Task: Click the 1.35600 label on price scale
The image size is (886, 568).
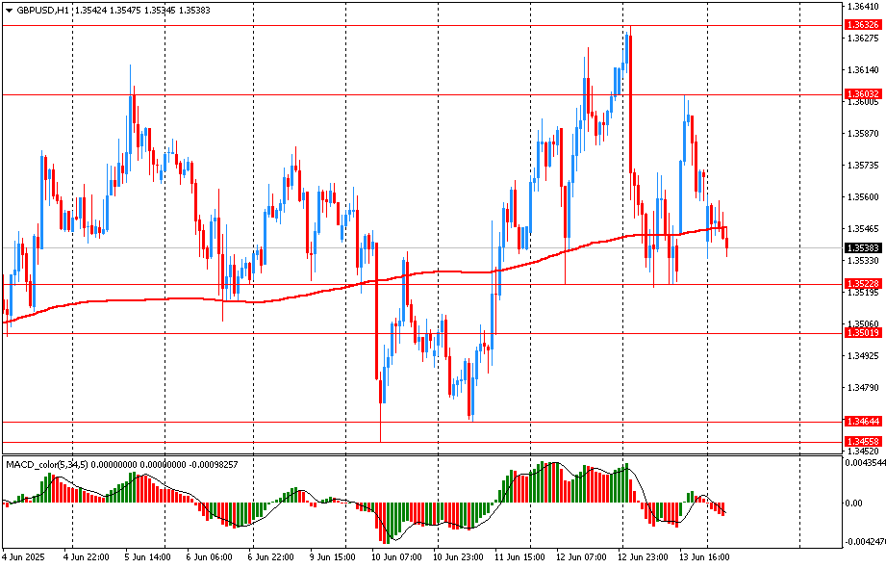Action: point(865,197)
